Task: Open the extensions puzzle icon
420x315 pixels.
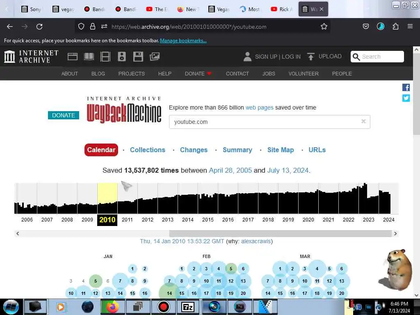Action: [395, 26]
